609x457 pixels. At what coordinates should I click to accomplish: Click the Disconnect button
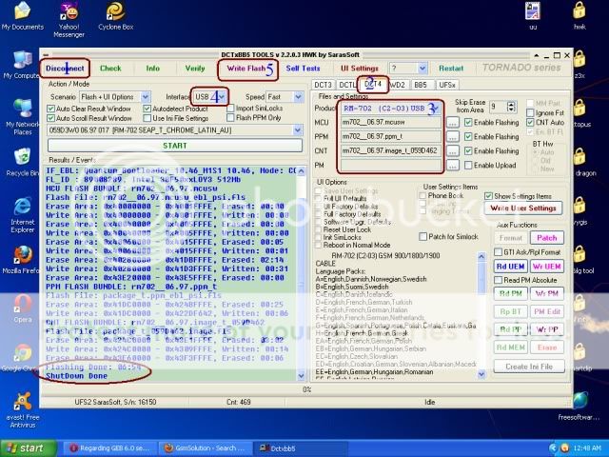[x=65, y=69]
